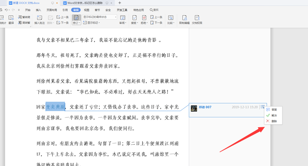Switch to the Insert (插入) tab
308x166 pixels.
coord(38,10)
